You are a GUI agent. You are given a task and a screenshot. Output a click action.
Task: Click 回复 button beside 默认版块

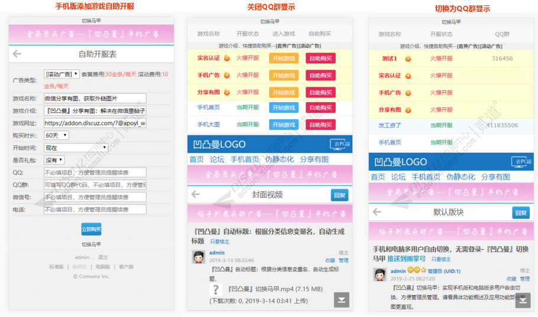[521, 213]
